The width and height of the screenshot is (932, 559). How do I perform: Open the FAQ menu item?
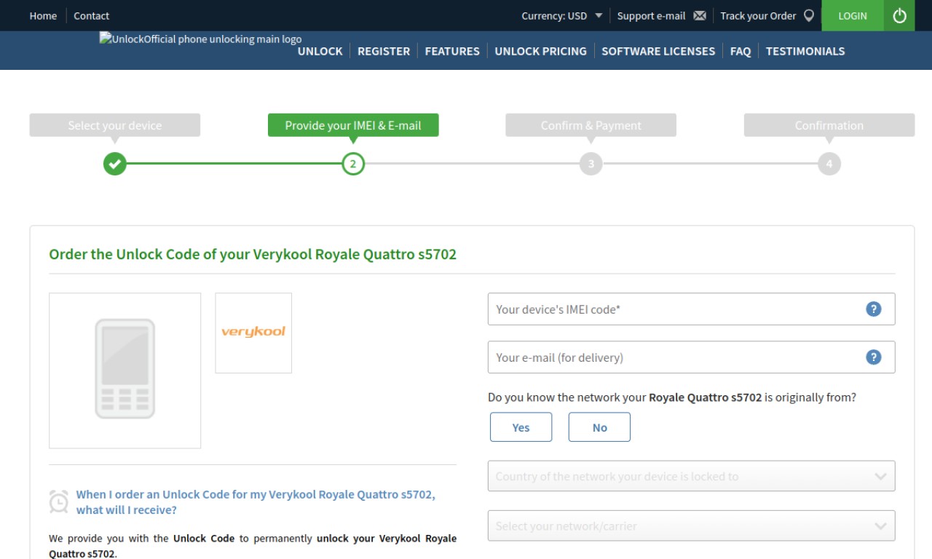(741, 51)
